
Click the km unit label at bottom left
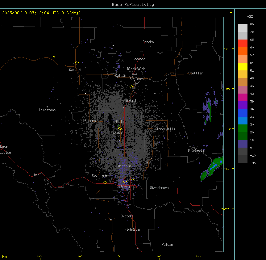coord(5,256)
